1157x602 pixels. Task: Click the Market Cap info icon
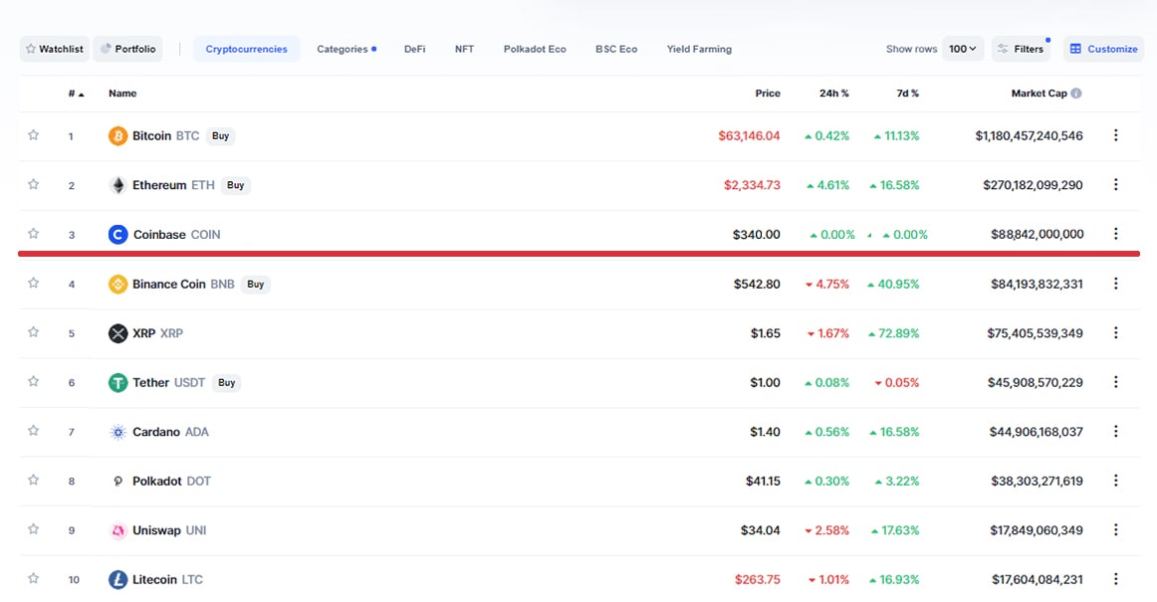coord(1076,94)
